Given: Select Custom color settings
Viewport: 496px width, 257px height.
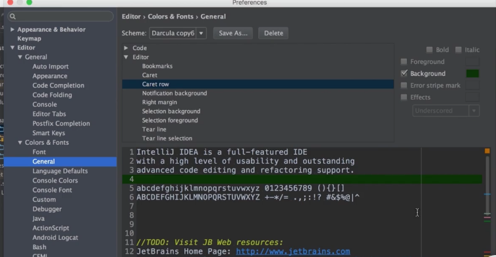Looking at the screenshot, I should pos(44,200).
